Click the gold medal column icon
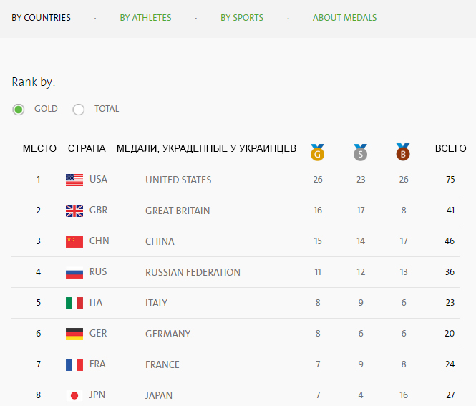The image size is (476, 406). [317, 152]
